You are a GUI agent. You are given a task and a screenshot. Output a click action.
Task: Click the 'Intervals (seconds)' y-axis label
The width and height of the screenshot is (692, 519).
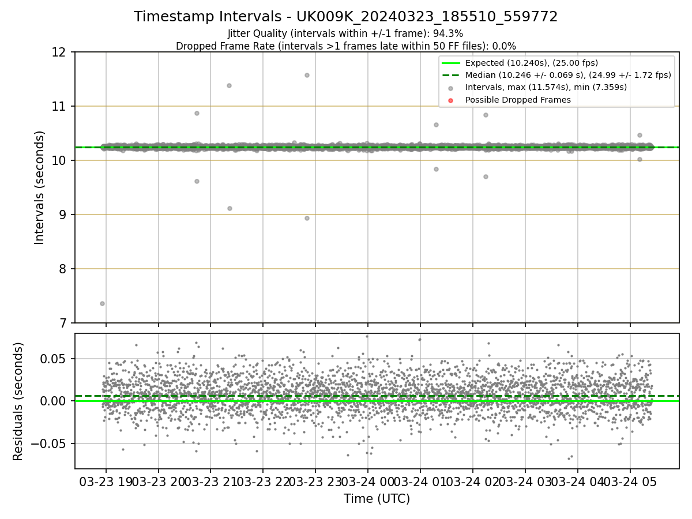(x=39, y=187)
